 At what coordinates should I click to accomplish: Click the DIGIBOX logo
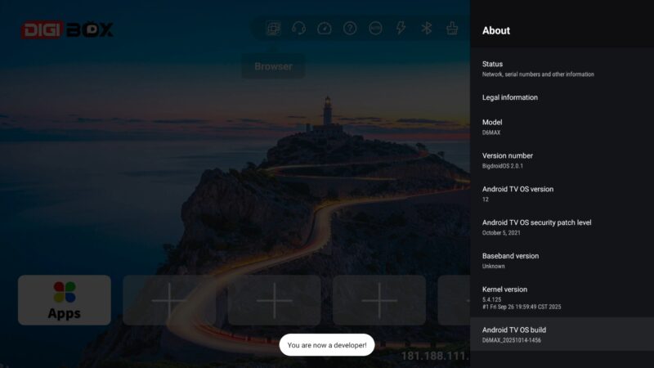67,30
